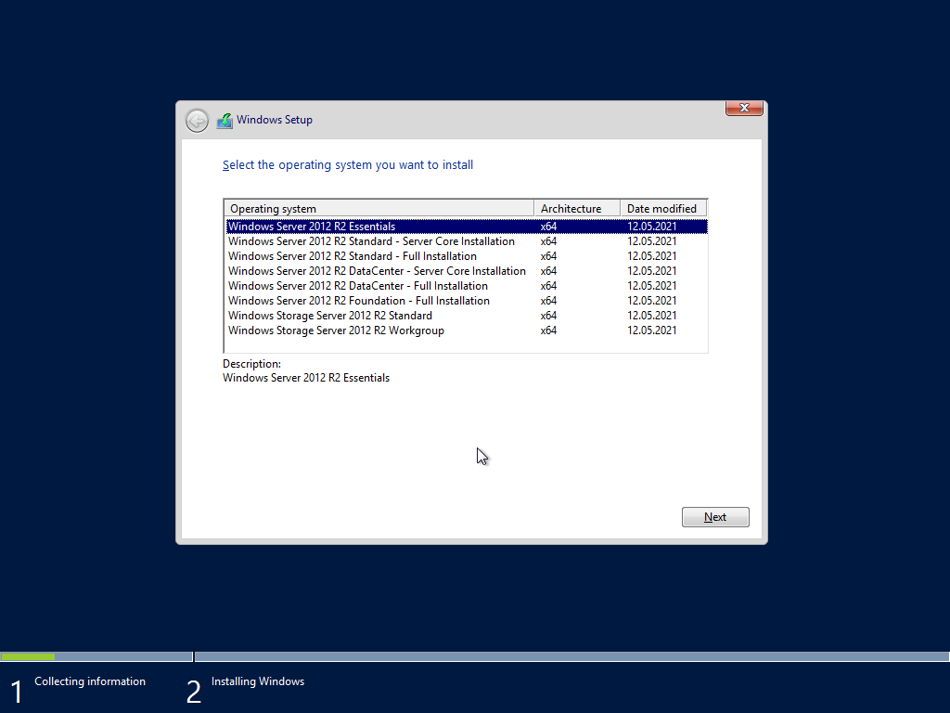The width and height of the screenshot is (950, 713).
Task: Click x64 in the Storage Server Workgroup row
Action: [x=548, y=331]
